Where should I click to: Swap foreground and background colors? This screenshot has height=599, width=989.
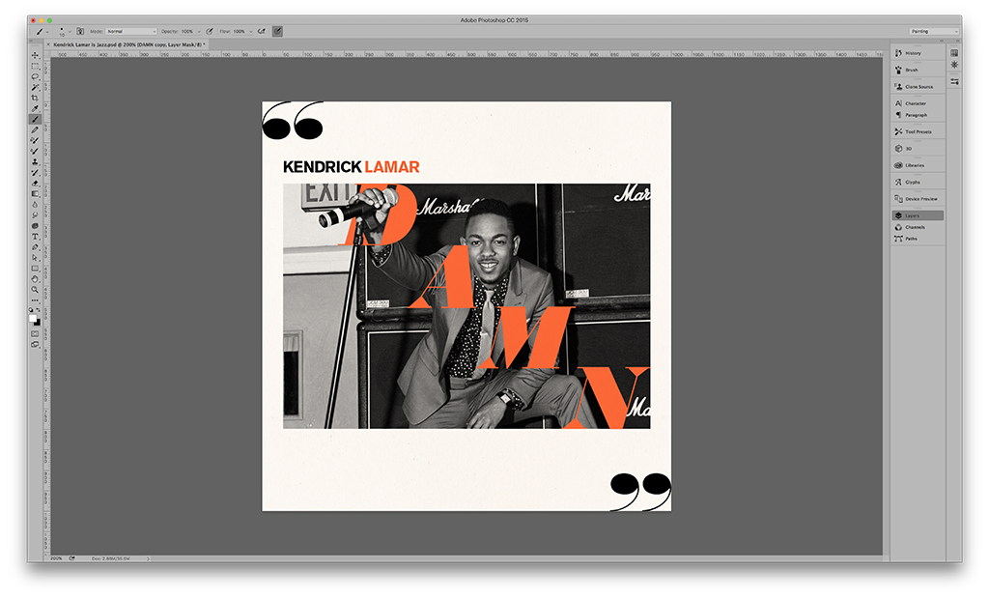(x=38, y=310)
